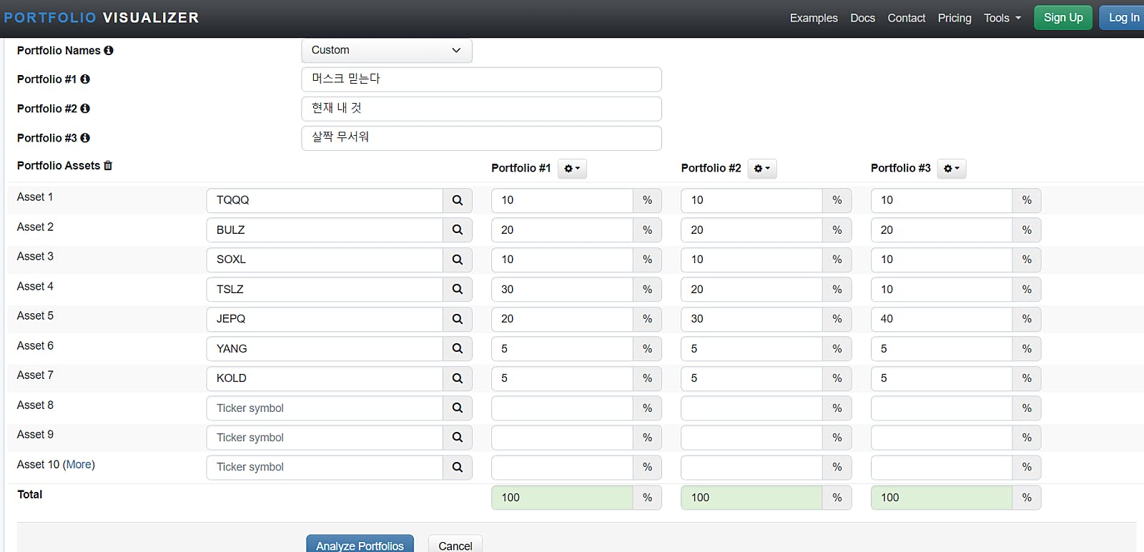The height and width of the screenshot is (552, 1144).
Task: Click TSLZ allocation field in Portfolio #3
Action: 942,290
